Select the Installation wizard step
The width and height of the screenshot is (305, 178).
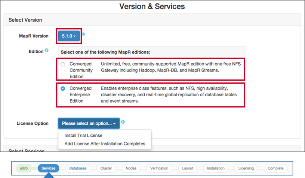tap(216, 168)
